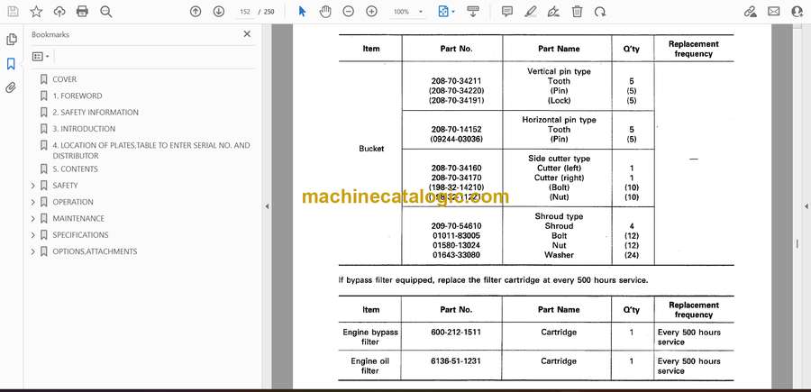Open bookmarks options menu dropdown

pyautogui.click(x=41, y=57)
